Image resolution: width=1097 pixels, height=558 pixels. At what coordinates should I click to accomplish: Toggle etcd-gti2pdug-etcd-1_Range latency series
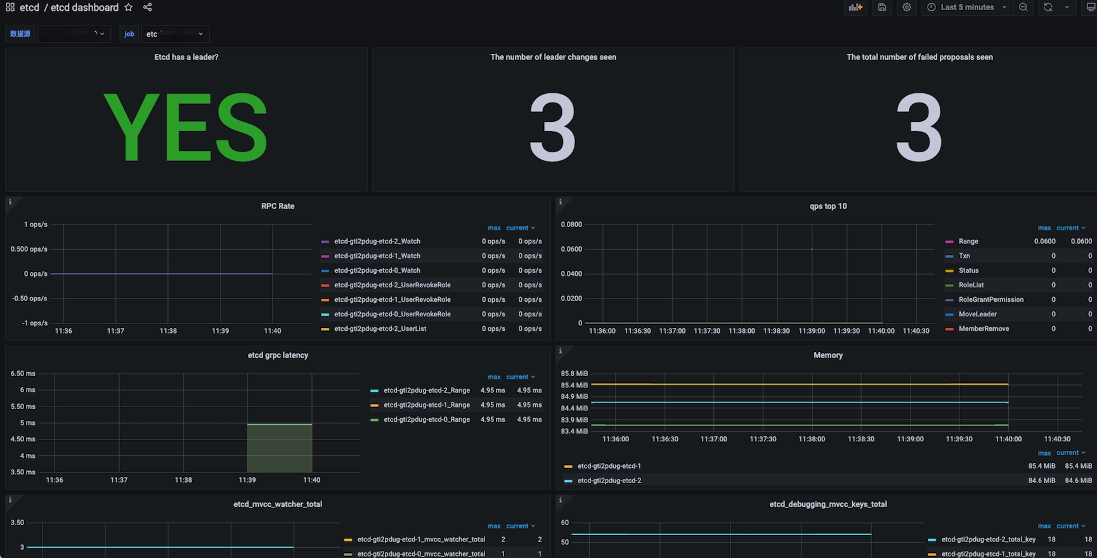(427, 405)
